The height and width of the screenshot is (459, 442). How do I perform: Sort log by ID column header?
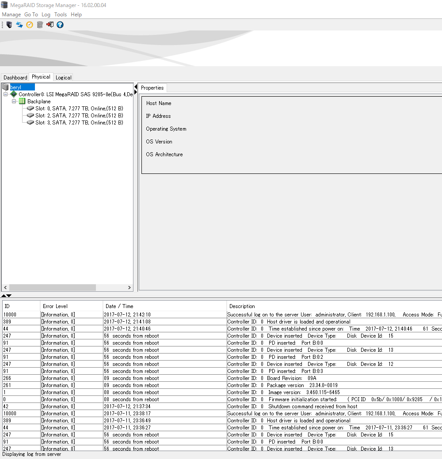21,306
